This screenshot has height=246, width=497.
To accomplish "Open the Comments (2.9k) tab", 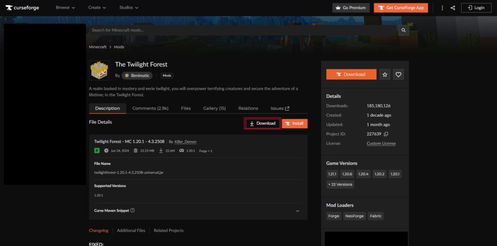I will tap(150, 108).
